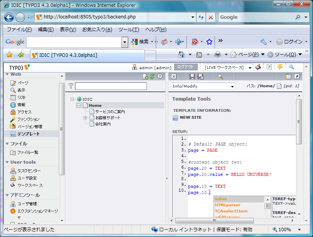Click the clear cache lightning bolt icon
The height and width of the screenshot is (237, 313).
(280, 67)
